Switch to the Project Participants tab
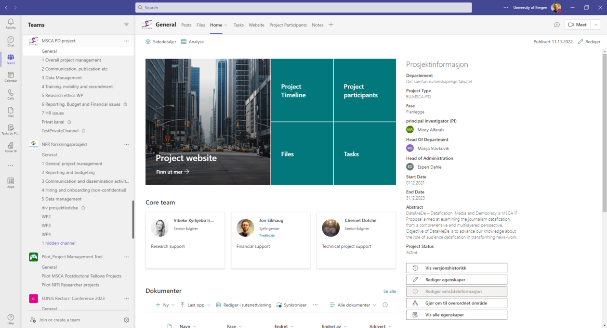The image size is (607, 328). click(x=288, y=25)
